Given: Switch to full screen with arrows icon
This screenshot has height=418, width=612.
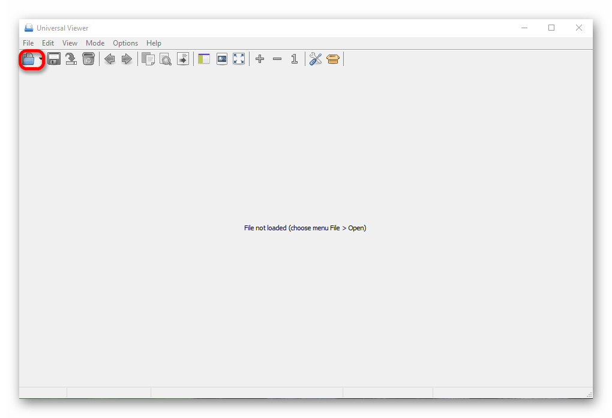Looking at the screenshot, I should (239, 59).
